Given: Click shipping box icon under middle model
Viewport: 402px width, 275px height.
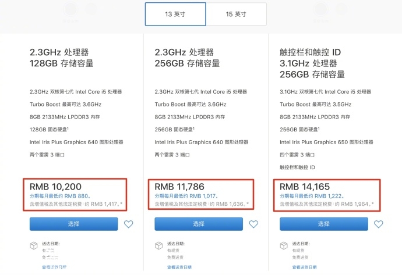Looking at the screenshot, I should pos(158,245).
